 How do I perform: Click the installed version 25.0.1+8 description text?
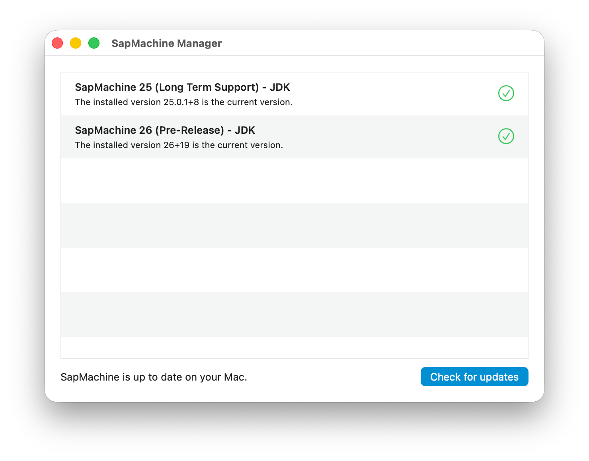(183, 102)
